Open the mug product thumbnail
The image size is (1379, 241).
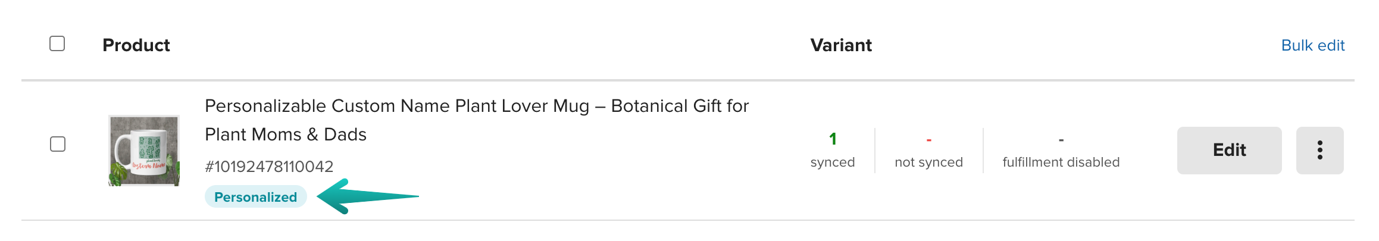[144, 151]
